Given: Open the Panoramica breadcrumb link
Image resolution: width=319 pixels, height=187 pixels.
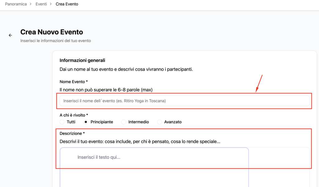Looking at the screenshot, I should [16, 4].
